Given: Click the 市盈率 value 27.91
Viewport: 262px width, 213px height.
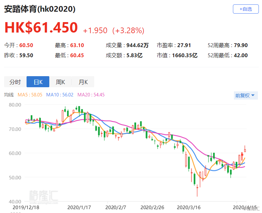Looking at the screenshot, I should [x=184, y=45].
